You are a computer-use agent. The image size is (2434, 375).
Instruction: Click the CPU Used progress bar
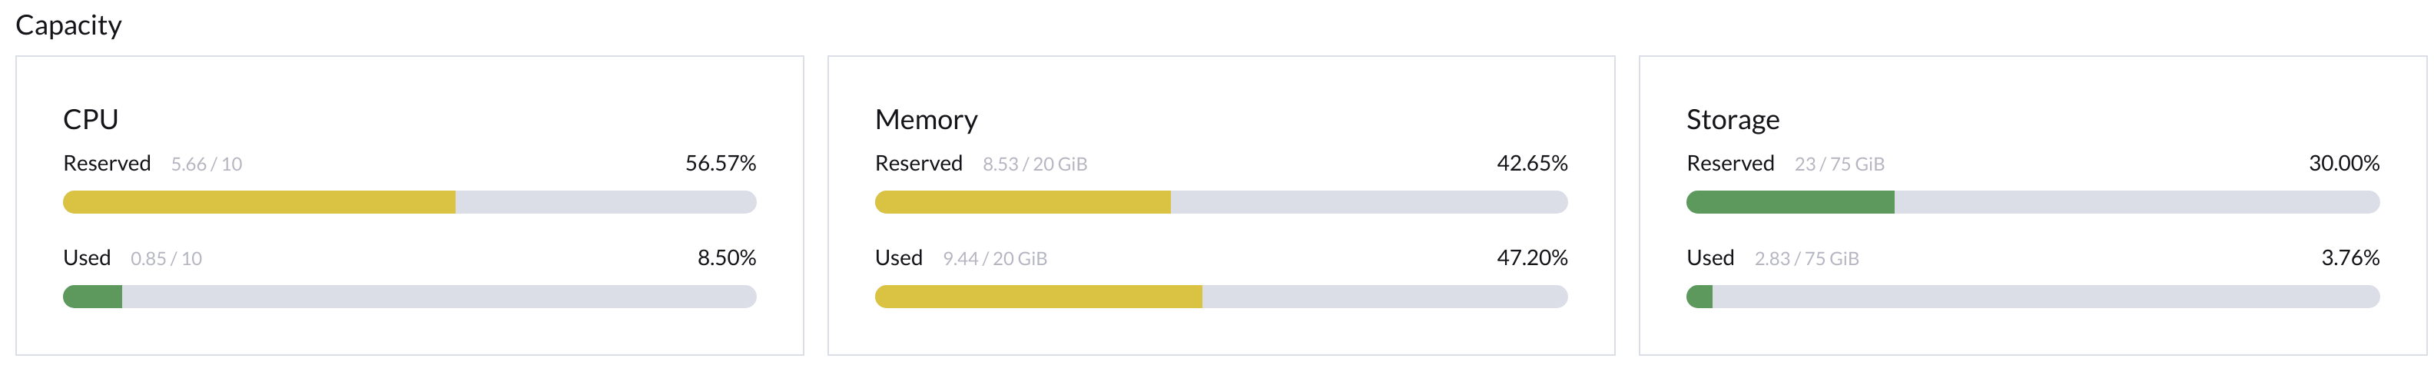pos(410,297)
